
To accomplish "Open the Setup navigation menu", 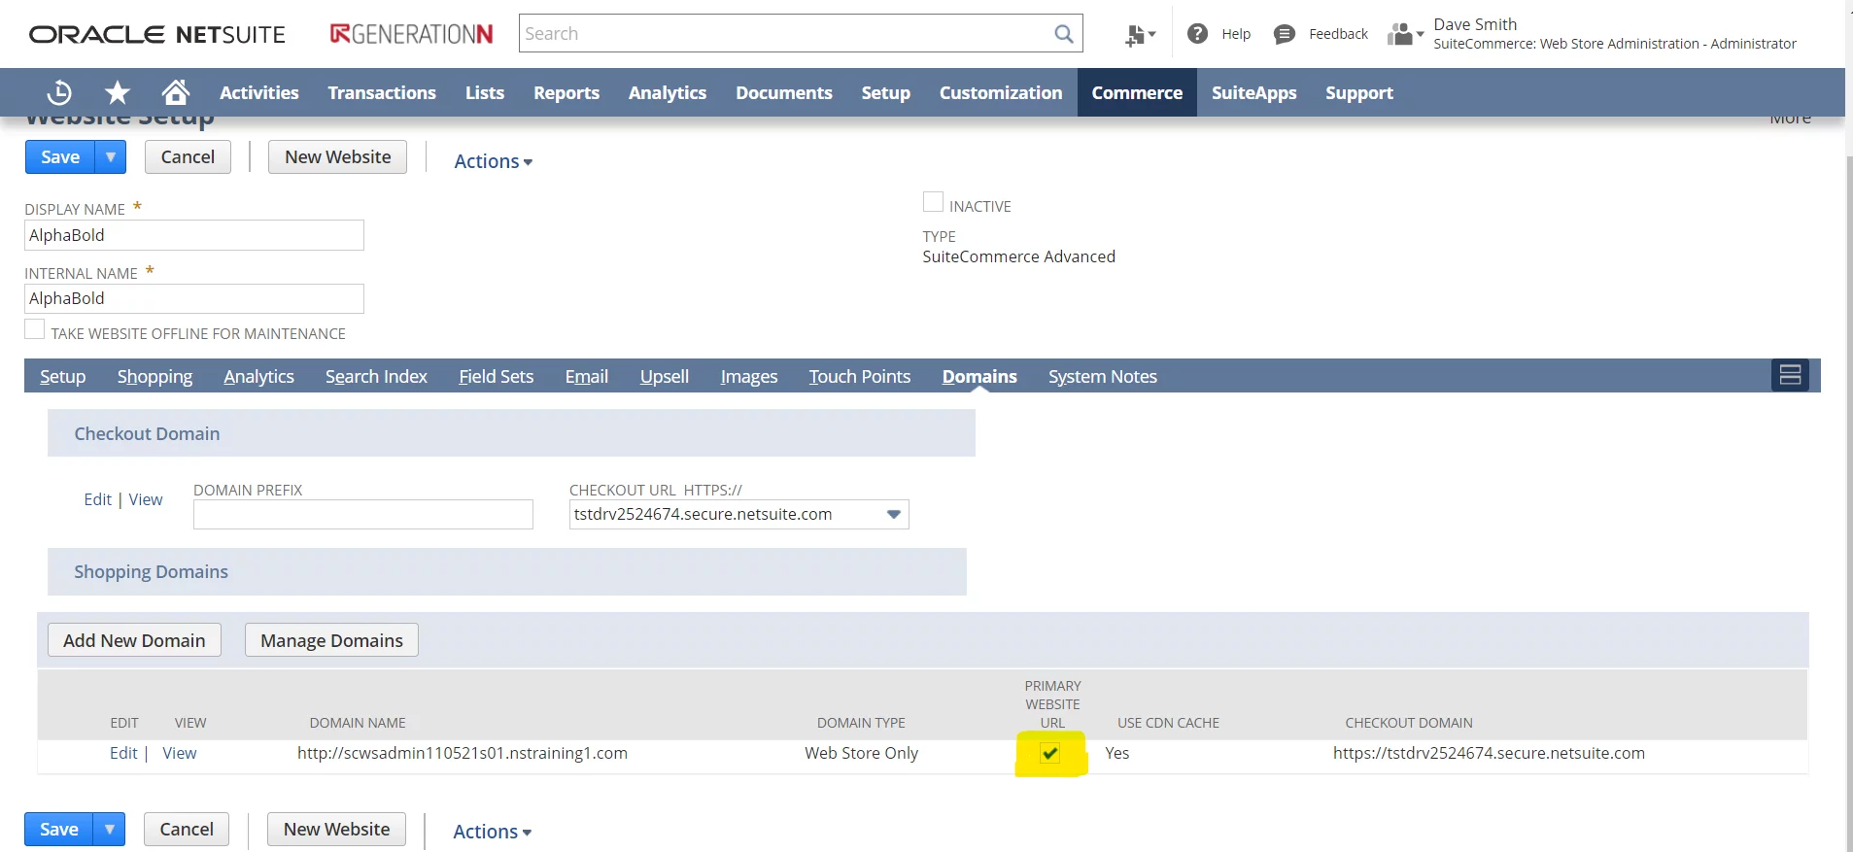I will click(x=886, y=92).
